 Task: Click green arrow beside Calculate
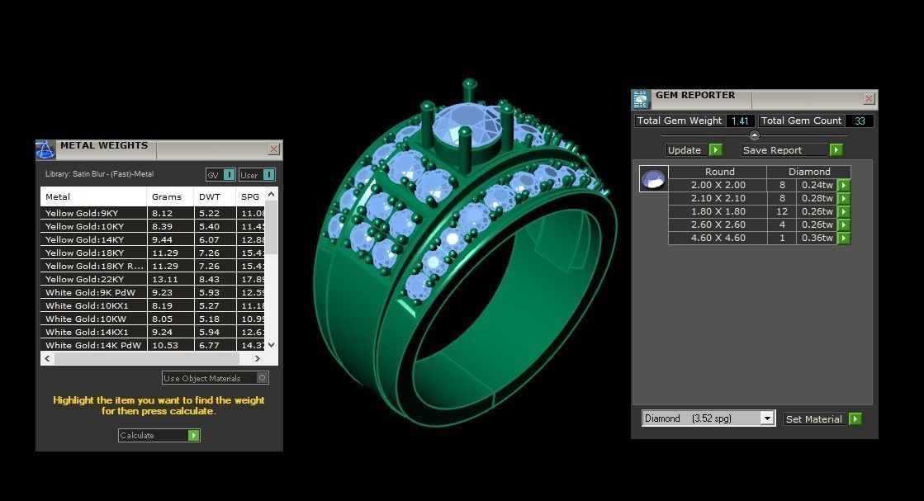coord(194,435)
